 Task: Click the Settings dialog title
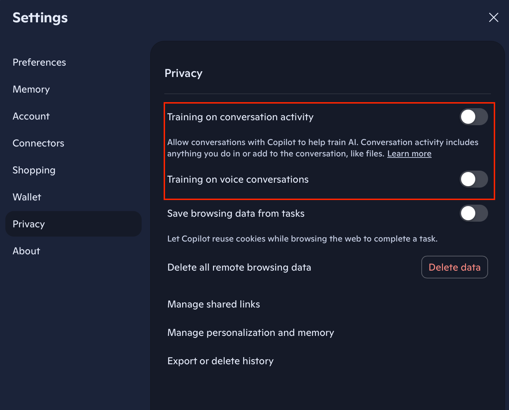(x=40, y=18)
